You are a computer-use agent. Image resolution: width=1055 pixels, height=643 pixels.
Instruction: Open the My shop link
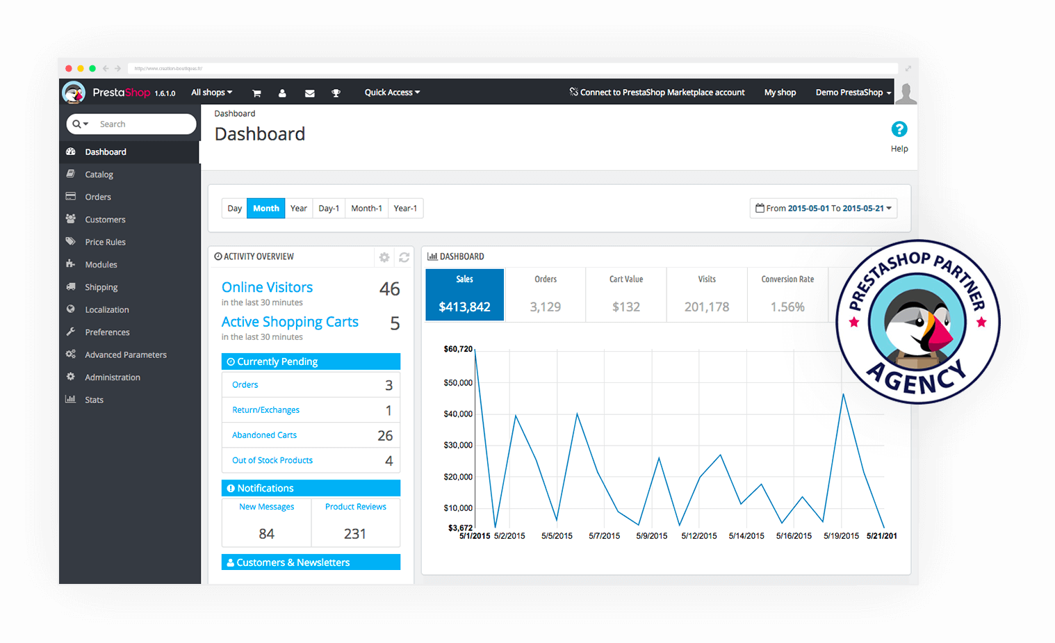point(780,92)
